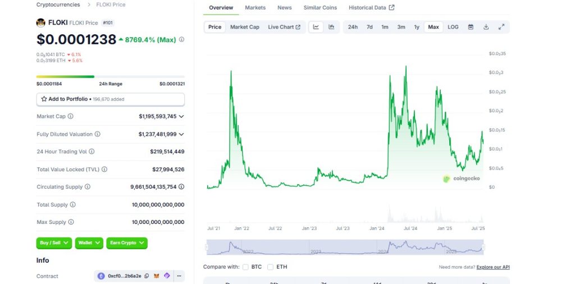This screenshot has height=284, width=575.
Task: Click left handle of chart range navigator
Action: coord(207,248)
